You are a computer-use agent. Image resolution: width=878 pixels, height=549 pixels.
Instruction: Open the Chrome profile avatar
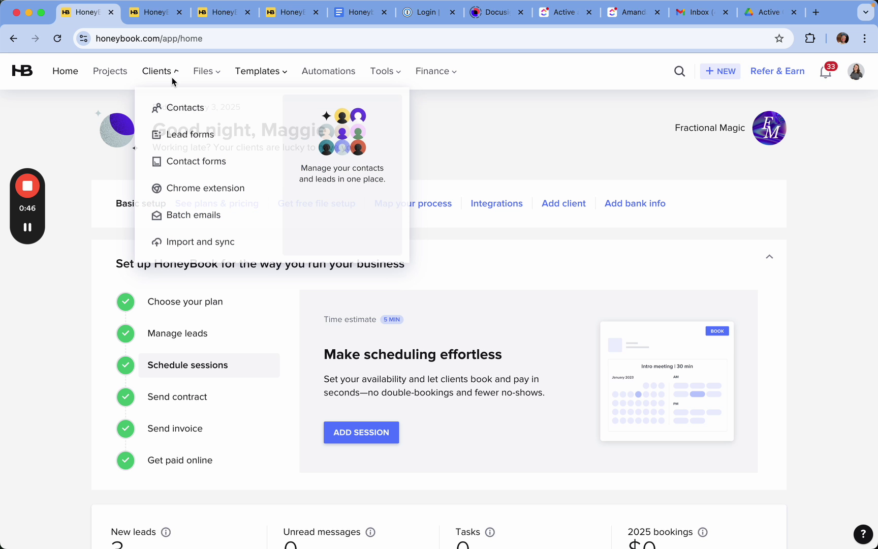[x=842, y=39]
